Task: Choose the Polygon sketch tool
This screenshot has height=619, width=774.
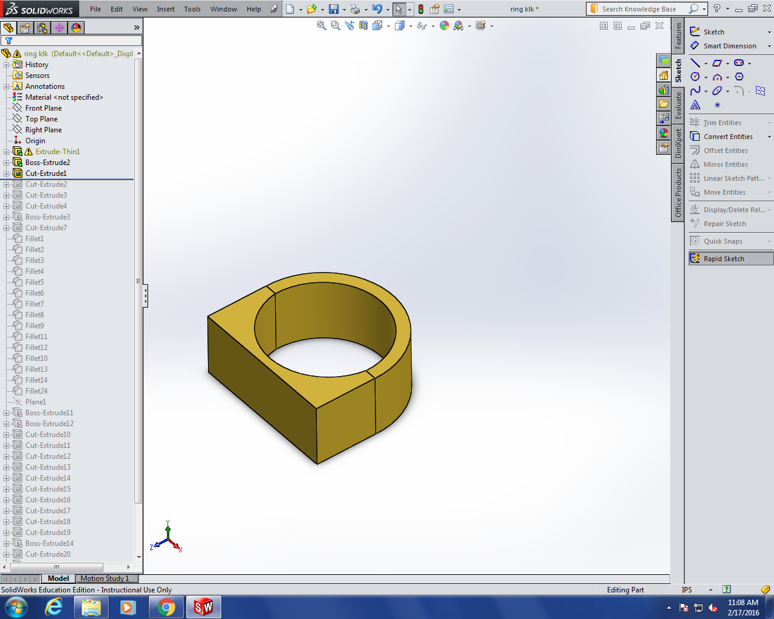Action: [739, 77]
